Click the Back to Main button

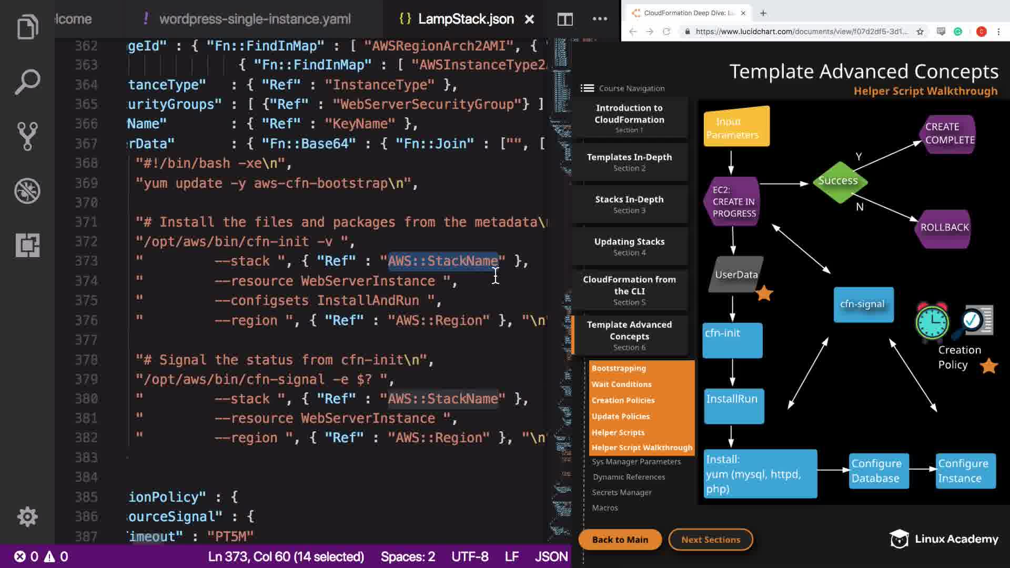(x=620, y=540)
